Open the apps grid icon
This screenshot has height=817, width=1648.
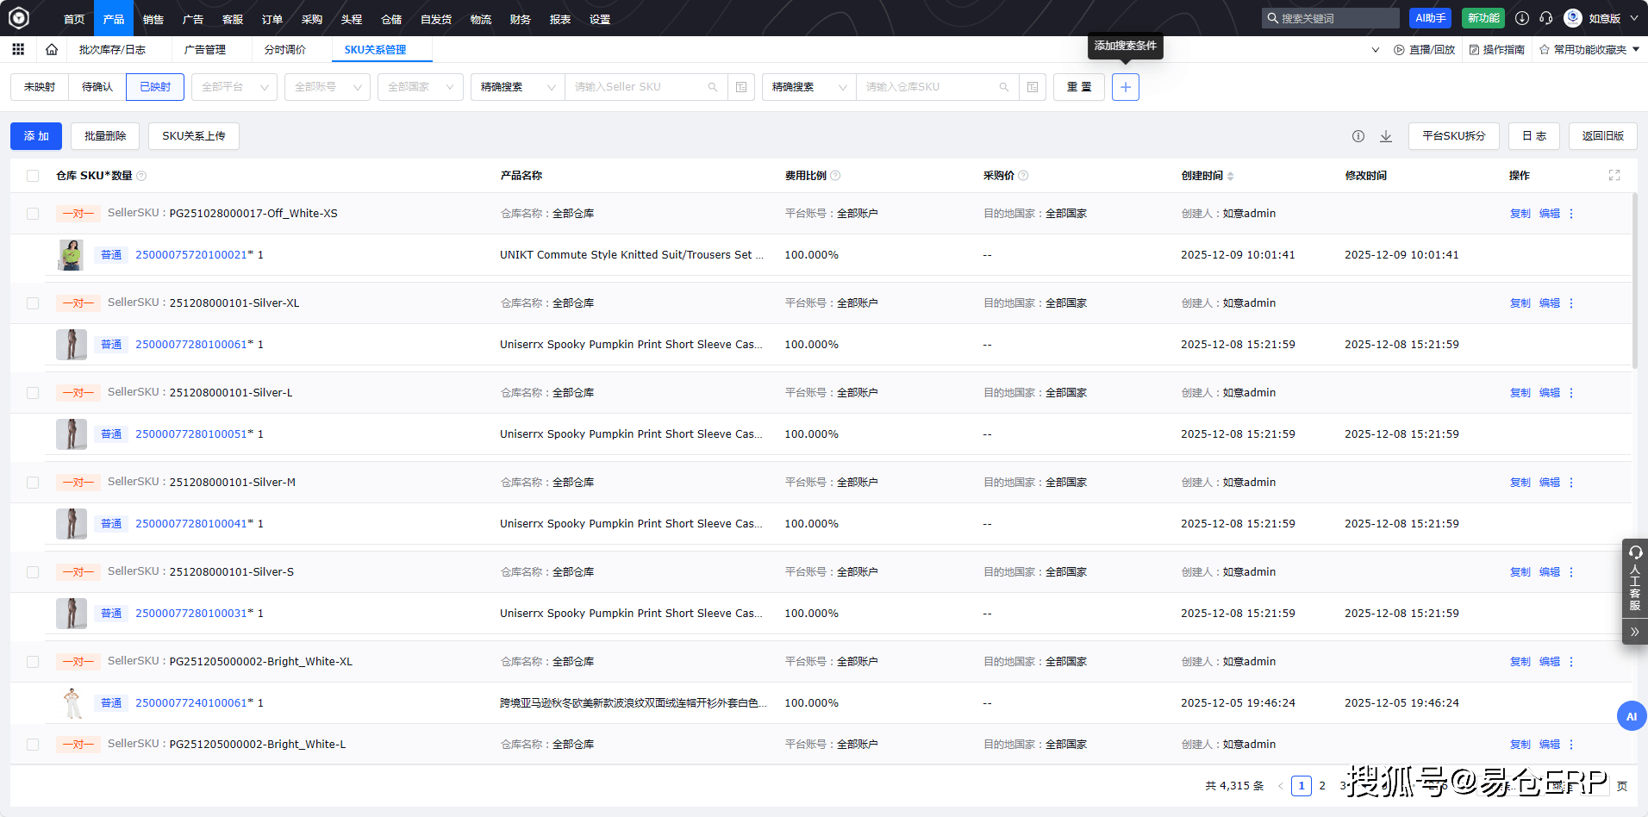(18, 49)
